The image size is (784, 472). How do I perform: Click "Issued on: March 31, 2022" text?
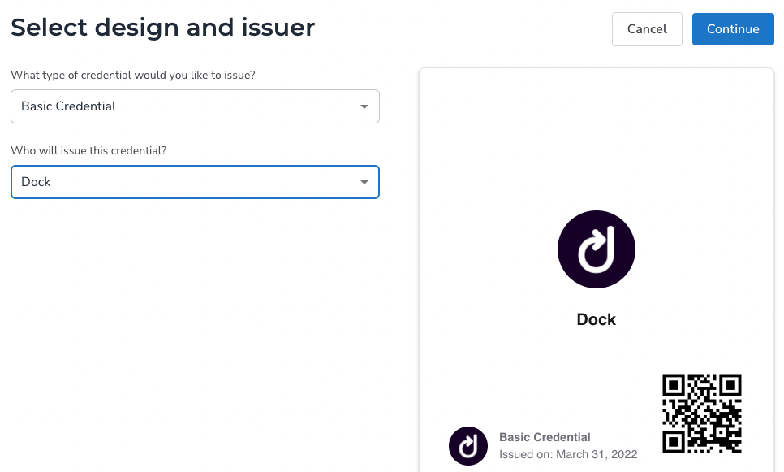[x=568, y=454]
